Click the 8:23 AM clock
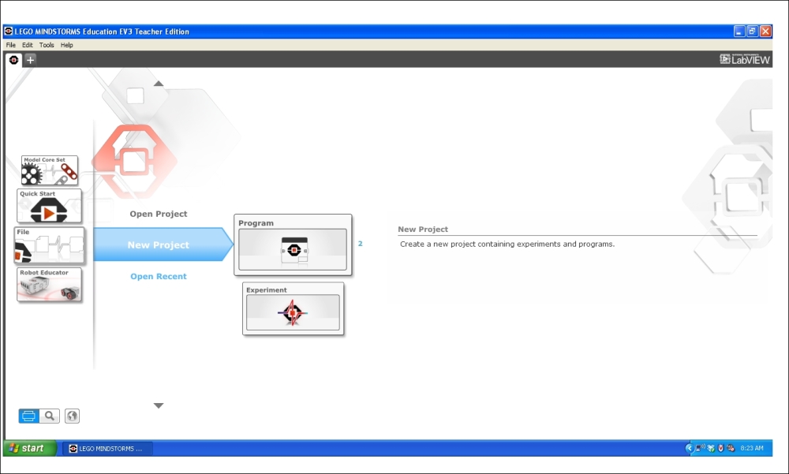789x474 pixels. coord(752,448)
